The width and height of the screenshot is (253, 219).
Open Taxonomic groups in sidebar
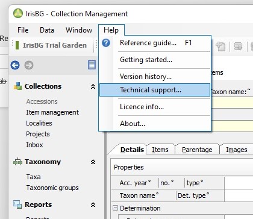(52, 188)
